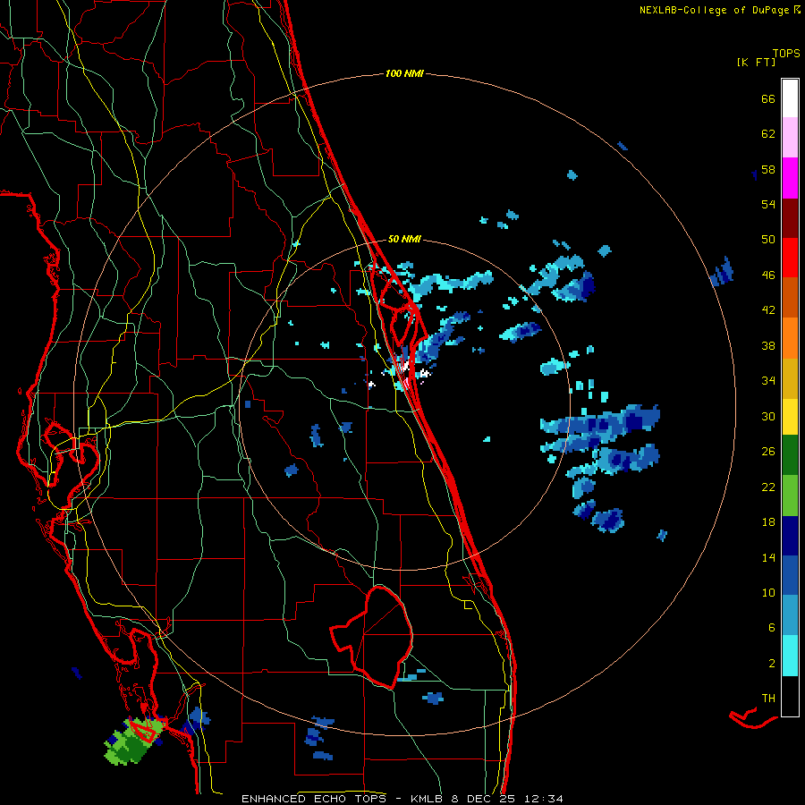The image size is (805, 805).
Task: Click legend value 6
Action: 772,628
